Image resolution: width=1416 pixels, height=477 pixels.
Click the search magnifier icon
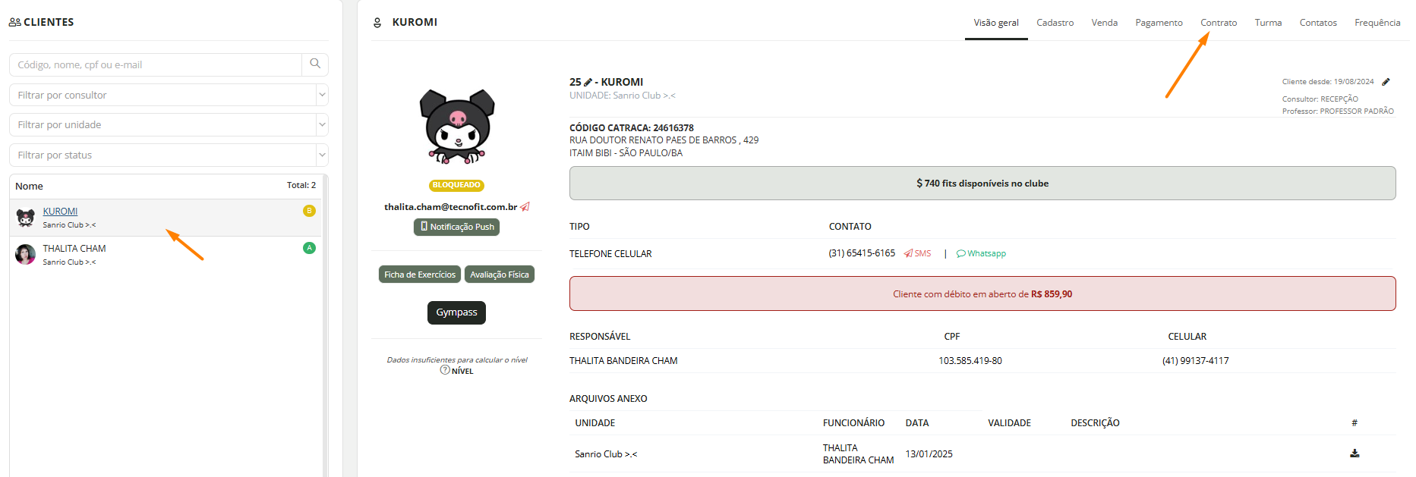click(315, 64)
